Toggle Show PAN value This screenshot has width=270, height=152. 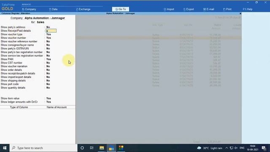[x=49, y=59]
